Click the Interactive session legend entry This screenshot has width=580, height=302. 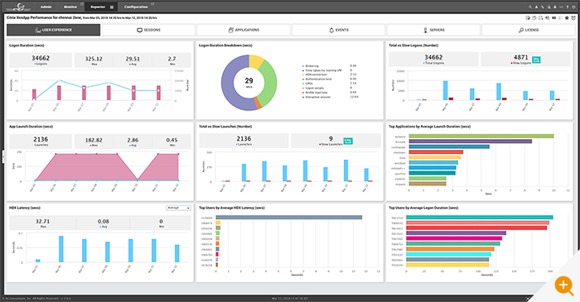point(317,97)
